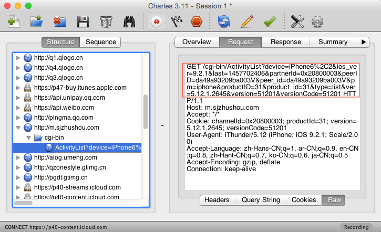Select http://q1.qlogo.cn host row
The image size is (381, 232).
pyautogui.click(x=77, y=58)
